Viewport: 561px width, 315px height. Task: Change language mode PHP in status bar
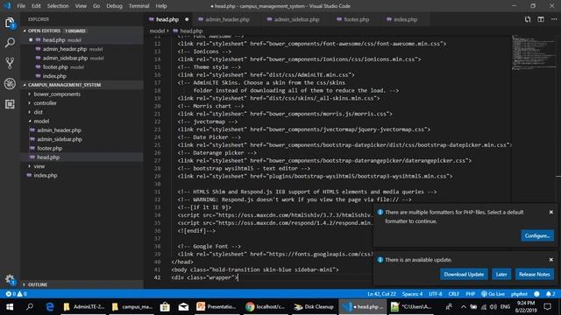[x=470, y=294]
